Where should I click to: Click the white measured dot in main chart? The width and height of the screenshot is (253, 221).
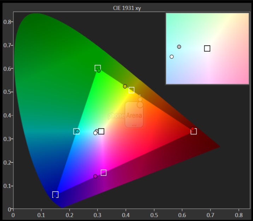click(x=95, y=133)
